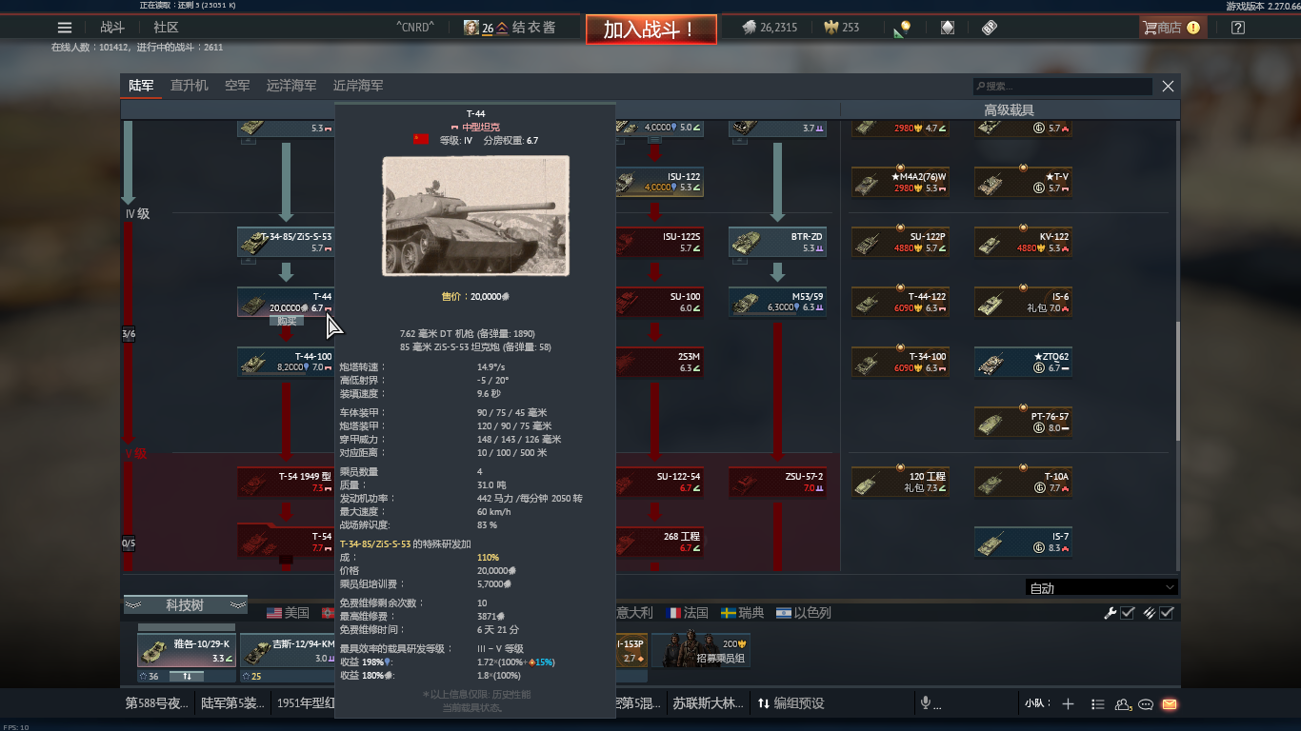The height and width of the screenshot is (731, 1301).
Task: Select the 法国 nation
Action: 688,613
